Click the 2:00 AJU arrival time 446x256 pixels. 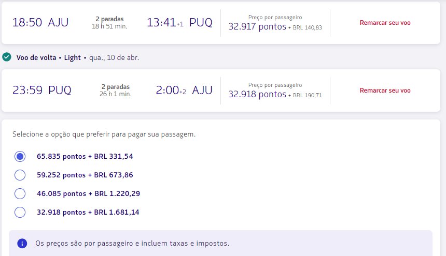[184, 90]
